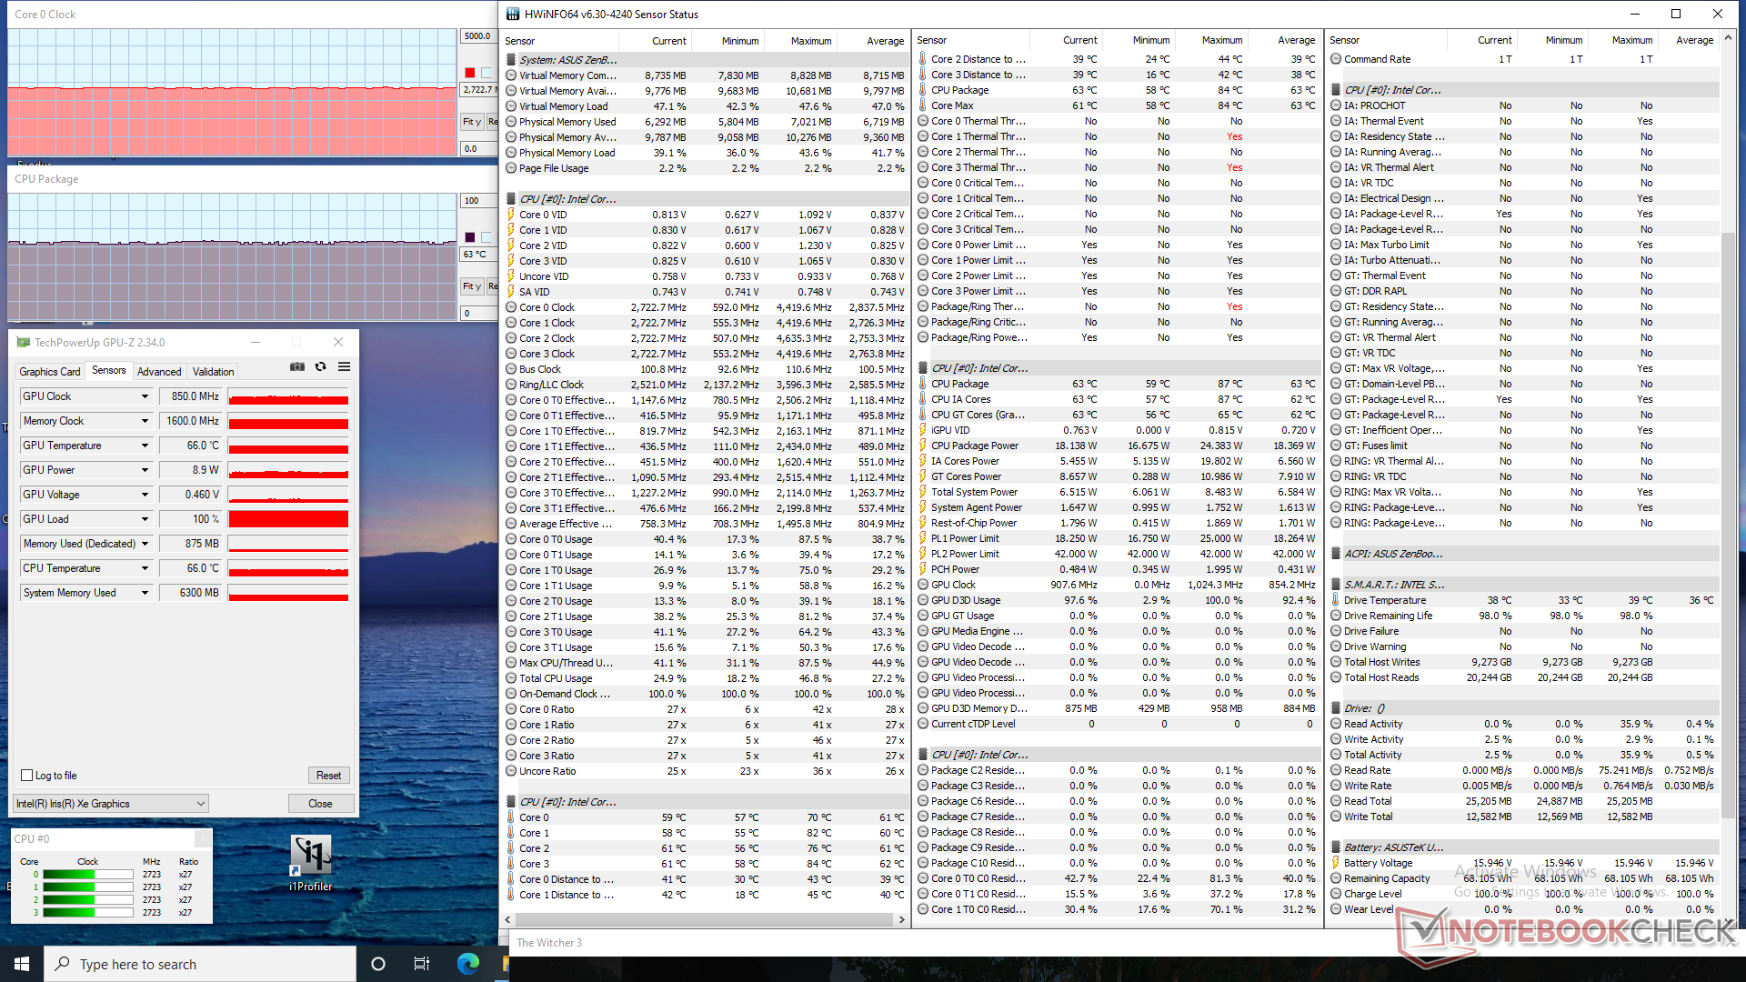Click the Virtual Memory Load sensor icon
Screen dimensions: 1746x982
pyautogui.click(x=511, y=106)
